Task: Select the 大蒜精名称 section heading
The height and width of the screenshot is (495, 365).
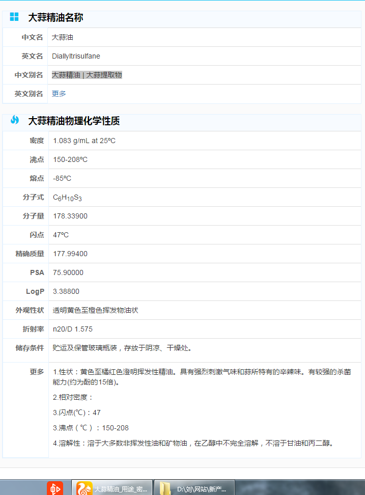Action: 55,18
